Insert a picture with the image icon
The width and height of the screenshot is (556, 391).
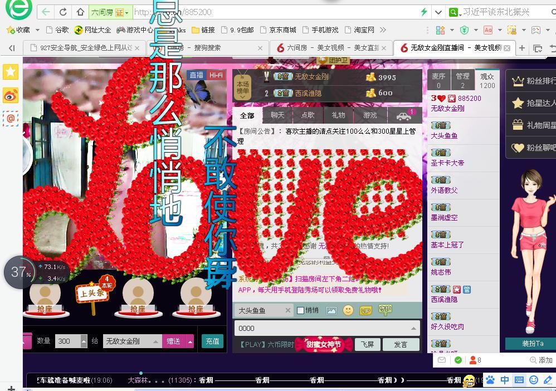coord(331,311)
